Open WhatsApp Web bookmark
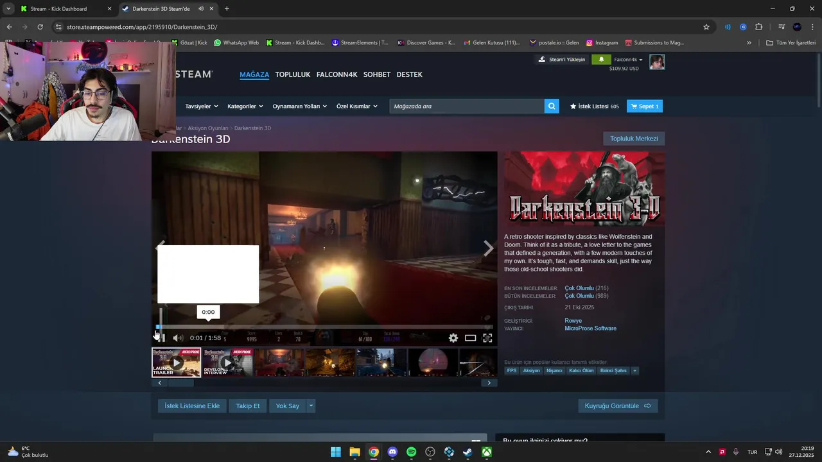822x462 pixels. [x=236, y=43]
